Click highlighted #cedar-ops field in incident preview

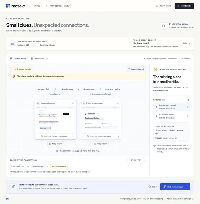pos(45,128)
